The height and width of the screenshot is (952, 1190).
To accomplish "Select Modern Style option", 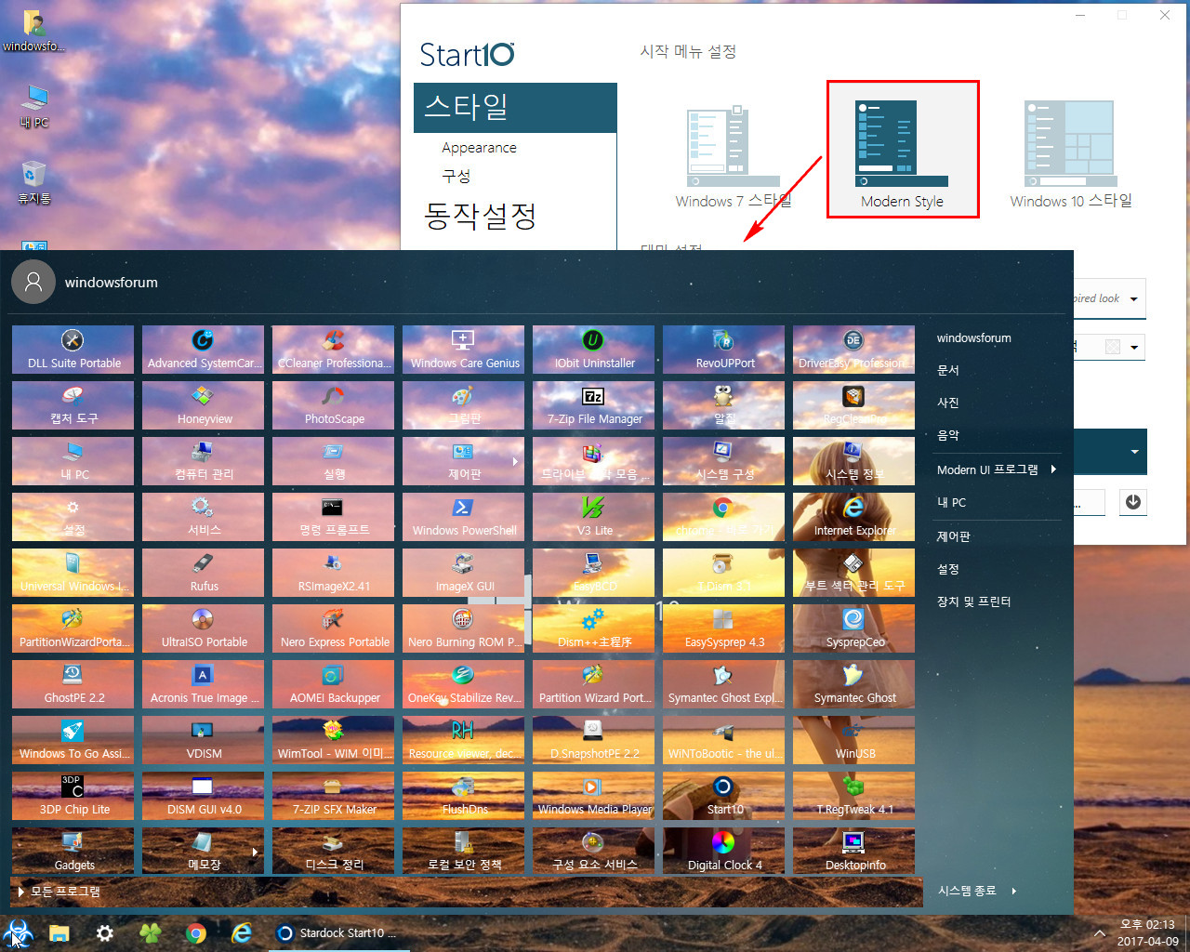I will pyautogui.click(x=902, y=149).
